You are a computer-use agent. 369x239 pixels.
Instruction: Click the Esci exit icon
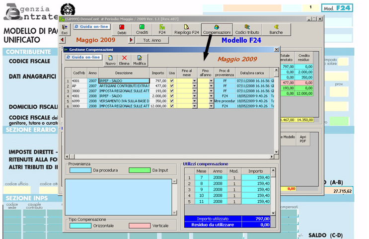[65, 29]
